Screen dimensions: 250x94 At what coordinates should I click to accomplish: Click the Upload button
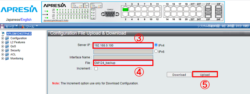click(x=205, y=75)
